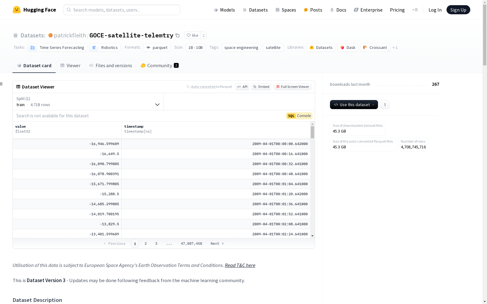The width and height of the screenshot is (487, 304).
Task: Click the space engineering tag
Action: tap(241, 47)
